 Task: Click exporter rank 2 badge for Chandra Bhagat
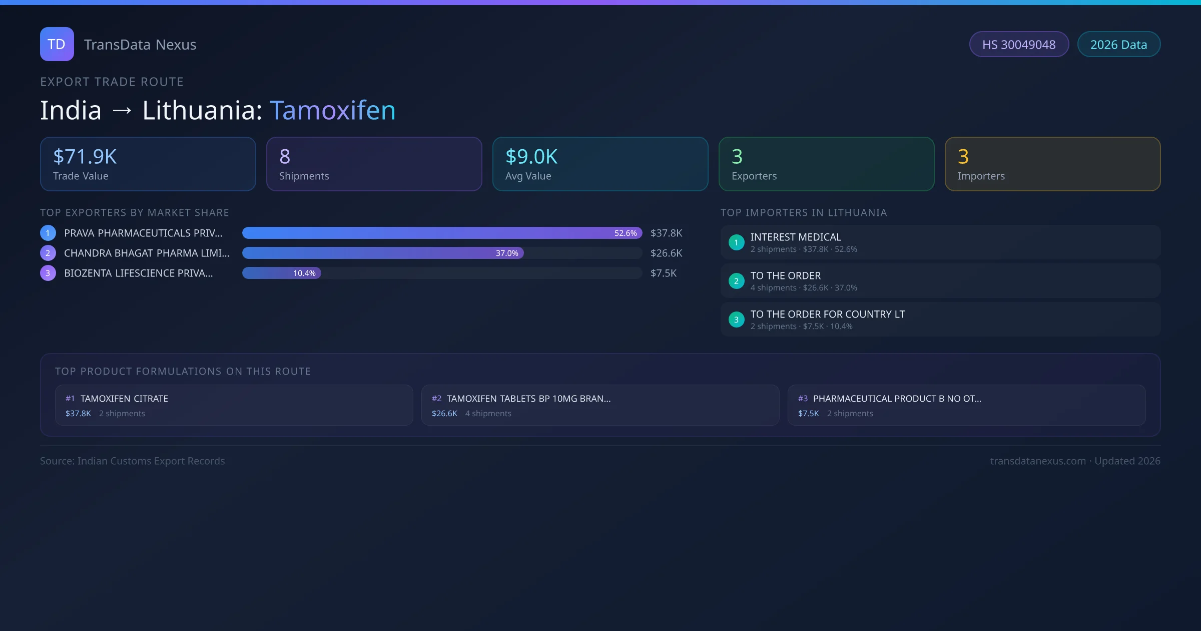point(48,253)
